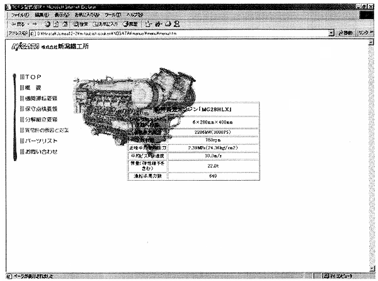Click the 移動 go button
378x281 pixels.
[345, 33]
